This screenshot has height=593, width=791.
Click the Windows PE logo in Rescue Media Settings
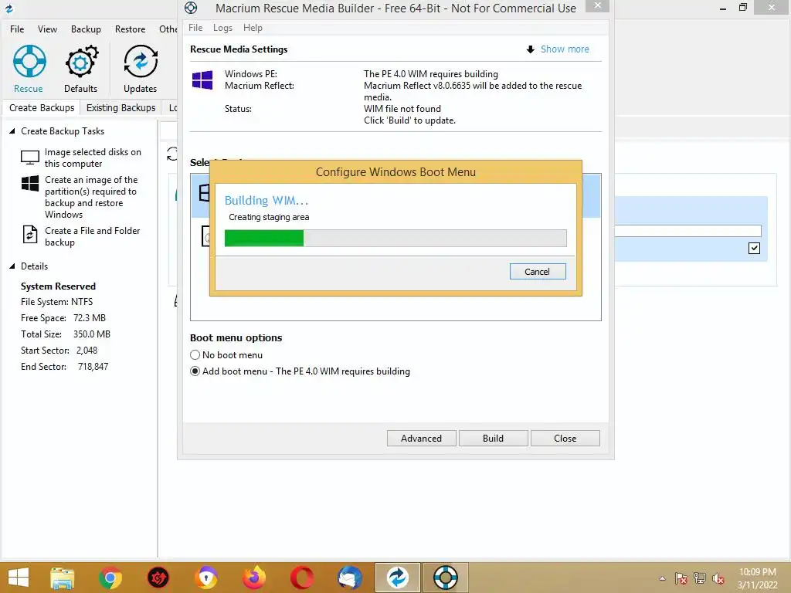(202, 80)
